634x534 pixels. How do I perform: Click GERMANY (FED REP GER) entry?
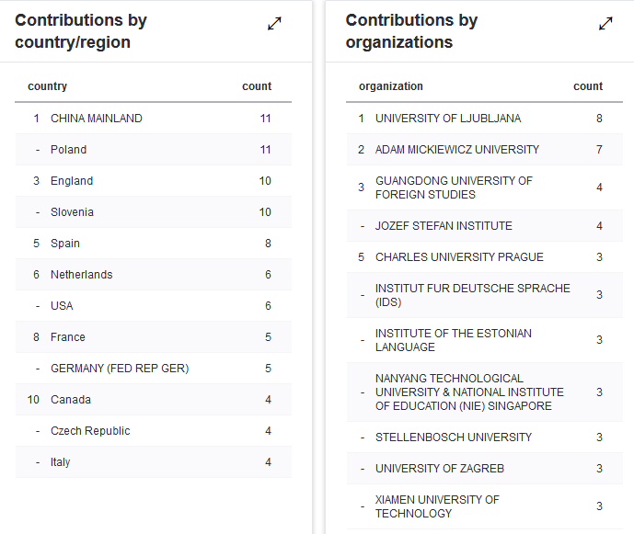(120, 369)
